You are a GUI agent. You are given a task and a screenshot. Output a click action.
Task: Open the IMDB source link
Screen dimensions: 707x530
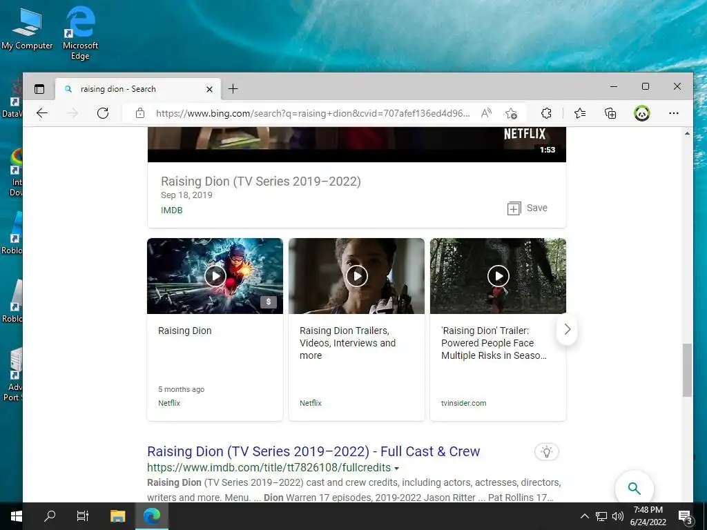(x=172, y=210)
